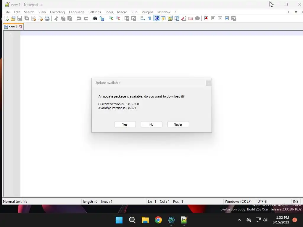
Task: Play back the recorded macro icon
Action: point(220,18)
